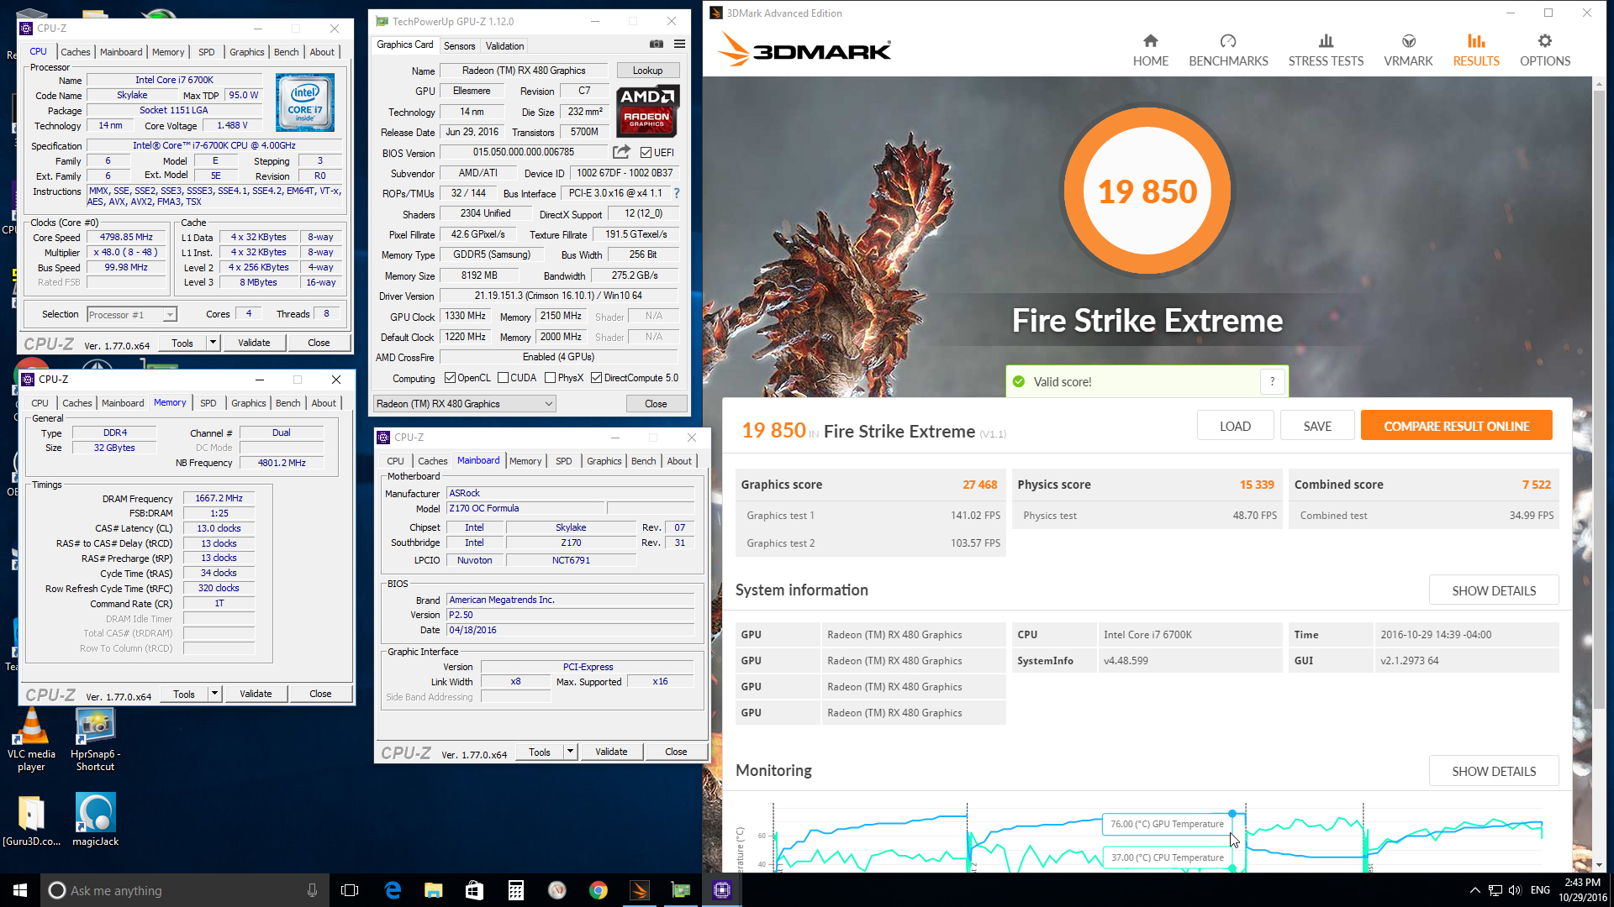Screen dimensions: 1614x907
Task: Open Task View on the taskbar
Action: pyautogui.click(x=350, y=890)
